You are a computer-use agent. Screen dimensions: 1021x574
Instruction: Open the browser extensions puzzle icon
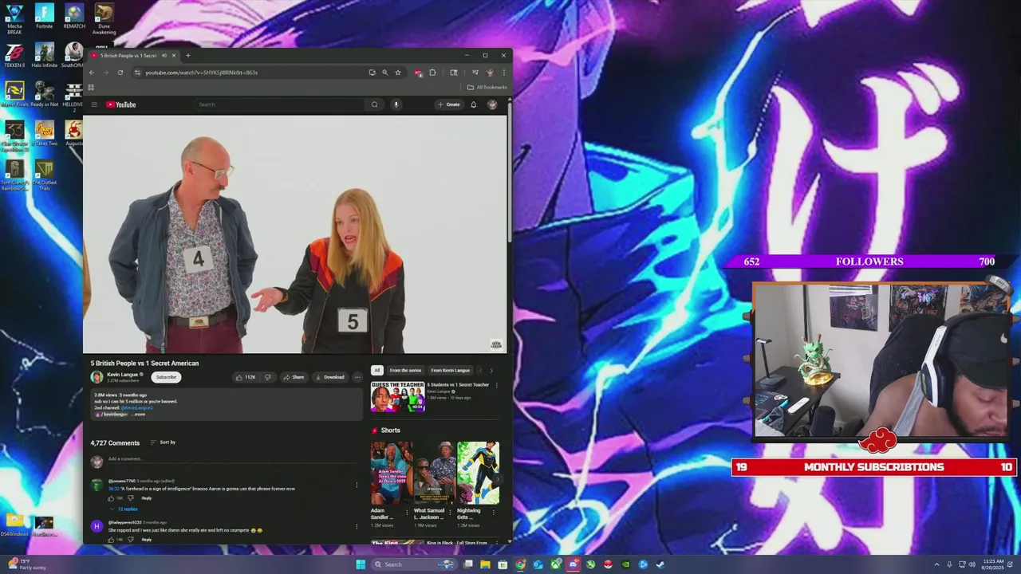432,73
